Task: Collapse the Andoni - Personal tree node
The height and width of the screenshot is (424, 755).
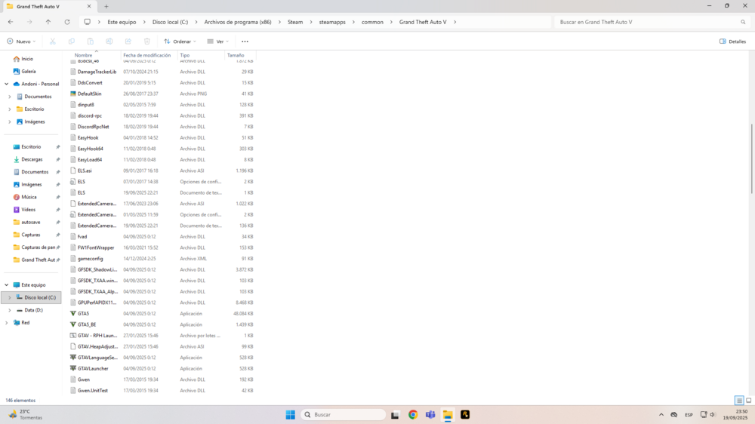Action: 7,84
